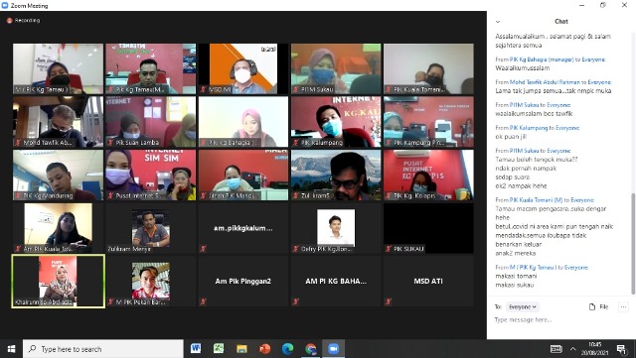Screen dimensions: 636x358
Task: Switch to Zoom in the taskbar
Action: click(334, 349)
